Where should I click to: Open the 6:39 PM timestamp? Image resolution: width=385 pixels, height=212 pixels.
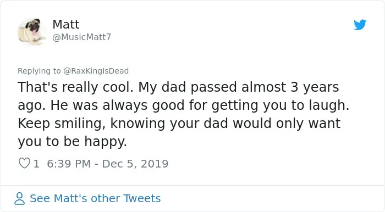pyautogui.click(x=69, y=164)
